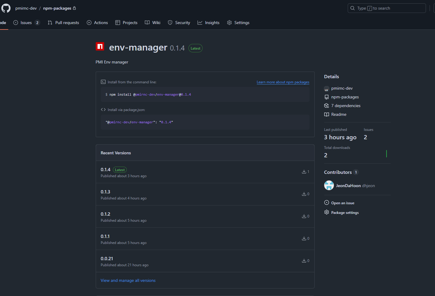Switch to the Actions tab
The image size is (435, 296).
[x=97, y=23]
